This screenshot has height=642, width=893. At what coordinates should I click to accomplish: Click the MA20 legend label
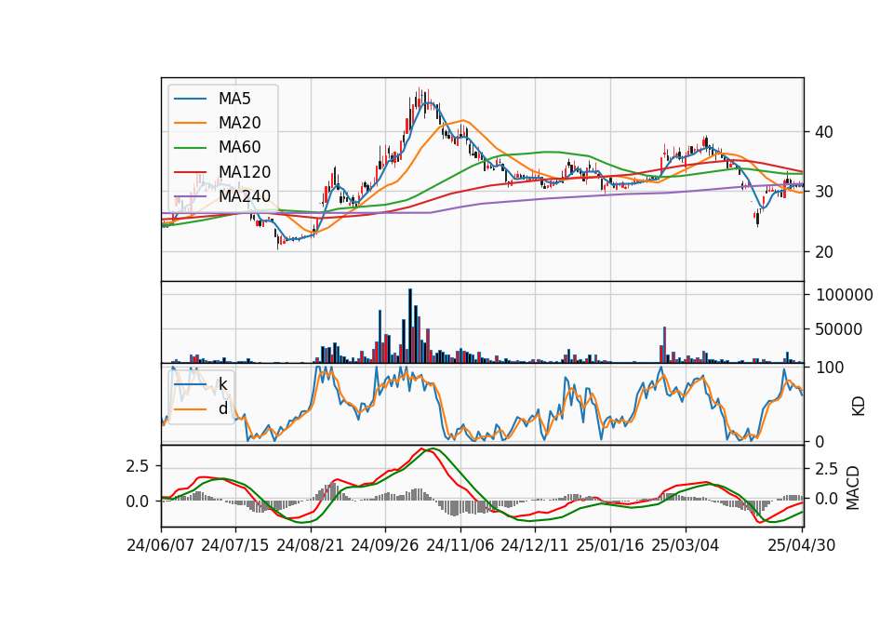(x=239, y=123)
